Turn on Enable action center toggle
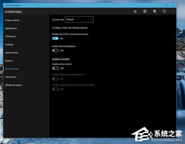Image resolution: width=185 pixels, height=144 pixels. (55, 68)
